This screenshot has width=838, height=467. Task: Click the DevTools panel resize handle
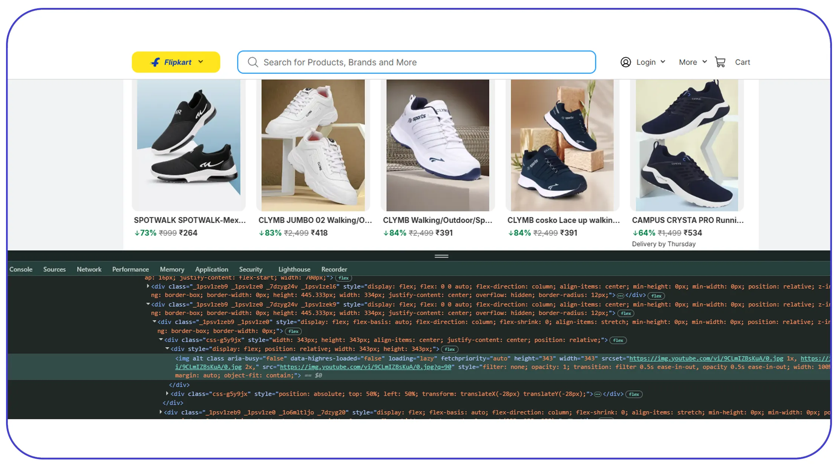coord(441,256)
